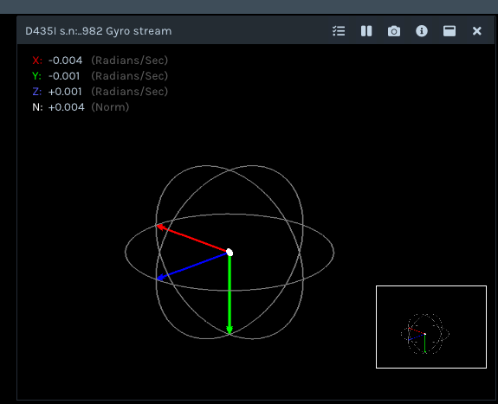498x404 pixels.
Task: Click the green Y axis arrow tip
Action: [x=230, y=330]
